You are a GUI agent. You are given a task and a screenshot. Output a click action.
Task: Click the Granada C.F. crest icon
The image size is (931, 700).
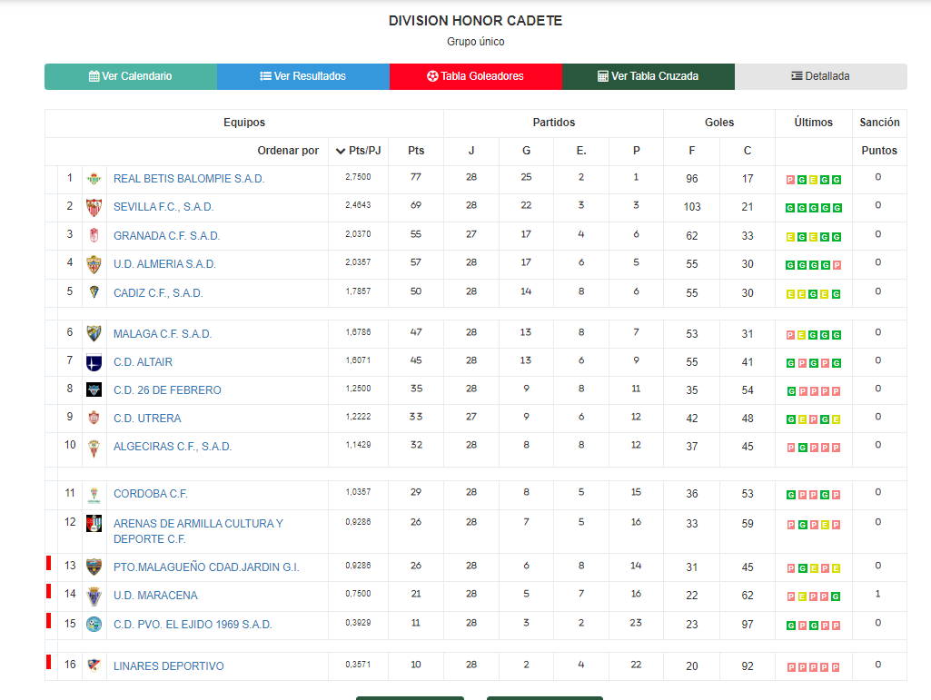tap(94, 235)
